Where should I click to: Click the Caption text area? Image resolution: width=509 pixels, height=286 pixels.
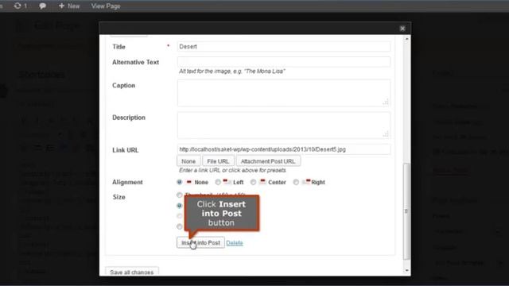284,93
